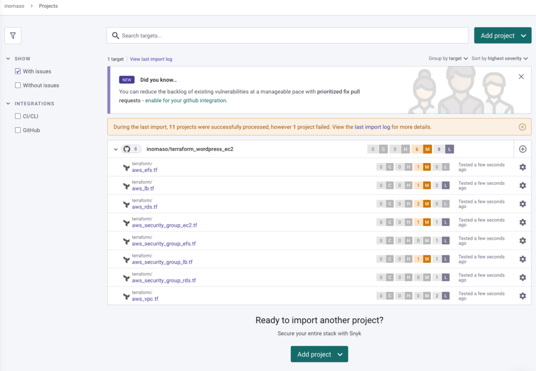Click the plus icon to add projects to target
This screenshot has width=536, height=371.
[x=522, y=149]
